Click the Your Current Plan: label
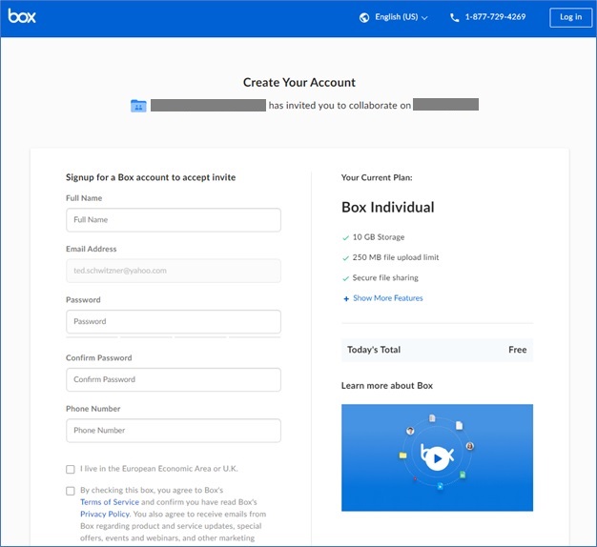The width and height of the screenshot is (597, 547). coord(377,177)
